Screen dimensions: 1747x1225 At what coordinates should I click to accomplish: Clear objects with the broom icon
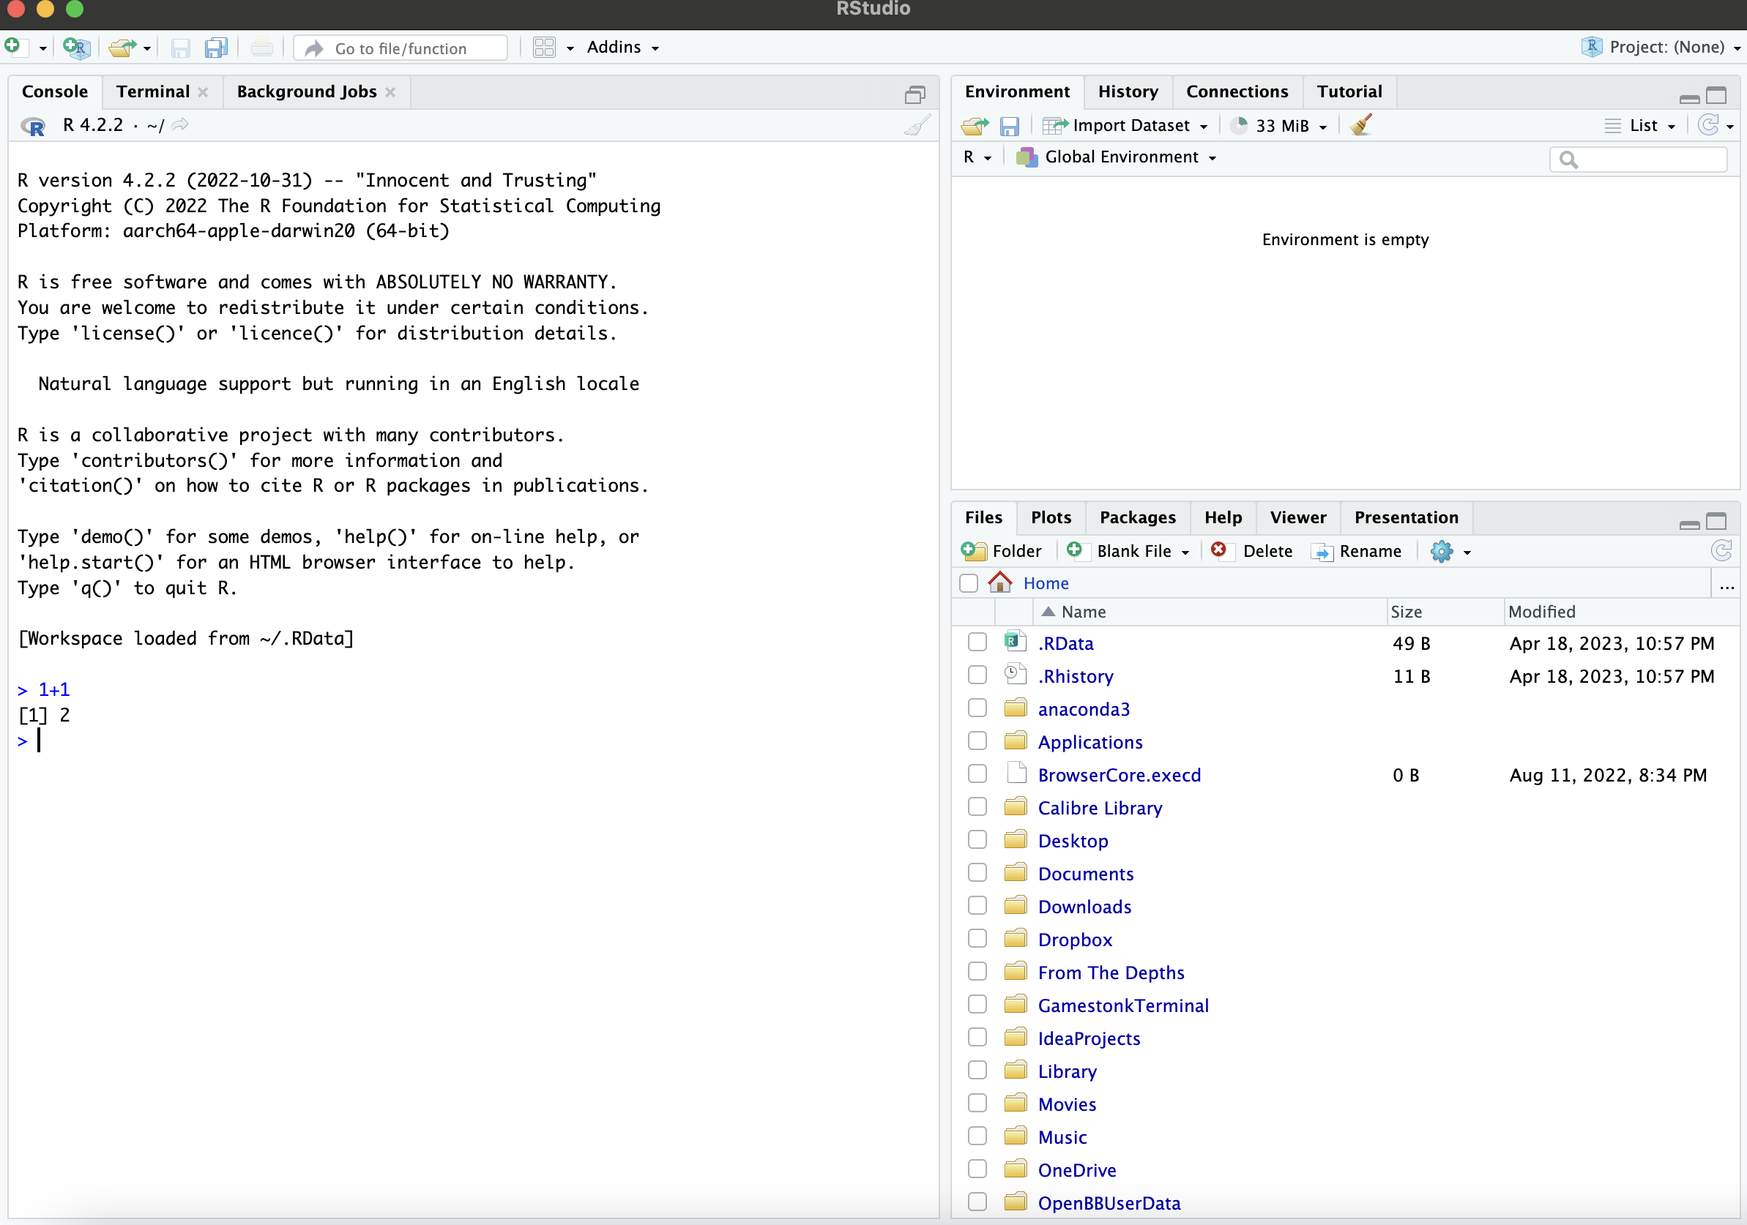(1361, 124)
